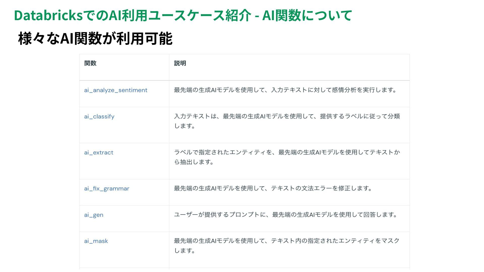Screen dimensions: 484x272
Task: Click first line of ai_extract description
Action: (x=287, y=152)
